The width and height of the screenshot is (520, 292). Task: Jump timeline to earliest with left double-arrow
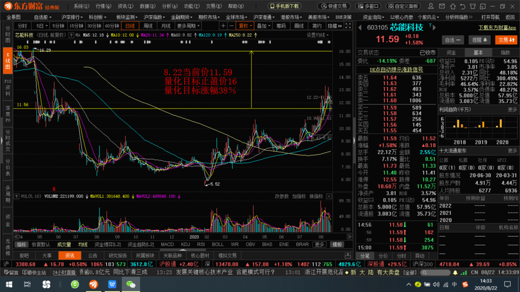(16, 237)
